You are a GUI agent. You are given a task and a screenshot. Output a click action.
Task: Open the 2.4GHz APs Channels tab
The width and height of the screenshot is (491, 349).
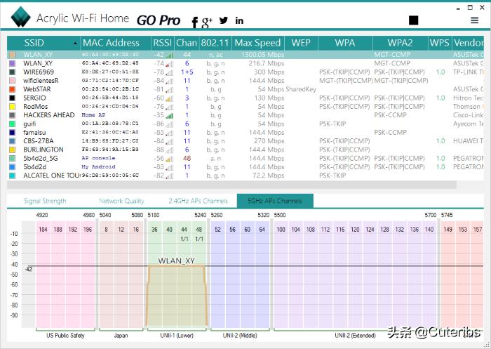tap(199, 201)
